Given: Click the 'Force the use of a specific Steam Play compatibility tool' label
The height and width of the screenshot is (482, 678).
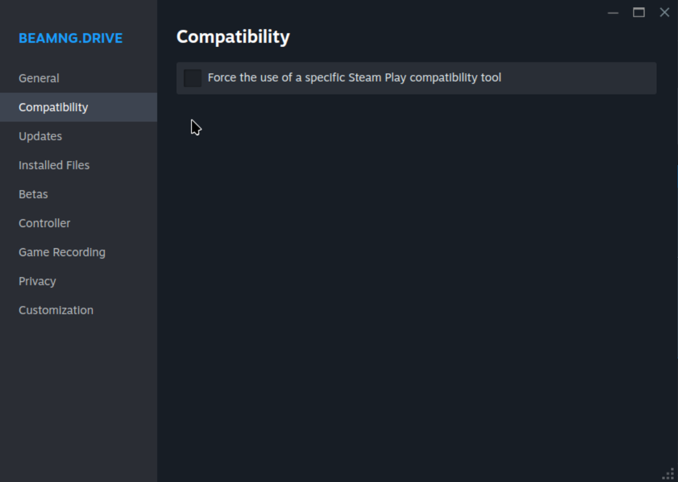Looking at the screenshot, I should [354, 78].
